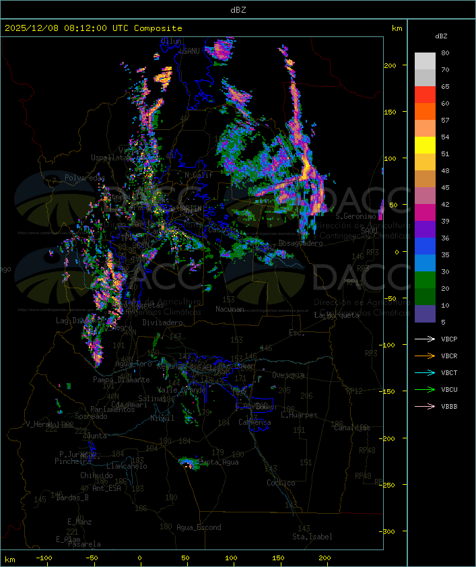Click the VBCU legend label
Screen dimensions: 476x567
click(449, 389)
